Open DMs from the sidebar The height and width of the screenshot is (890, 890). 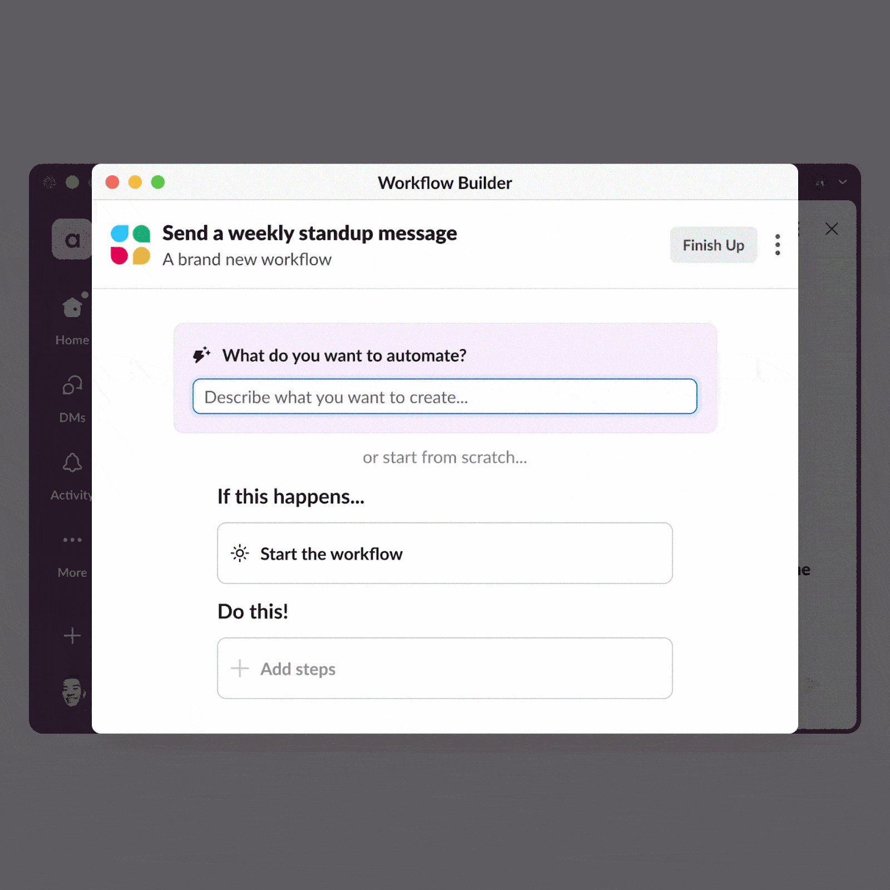point(72,385)
